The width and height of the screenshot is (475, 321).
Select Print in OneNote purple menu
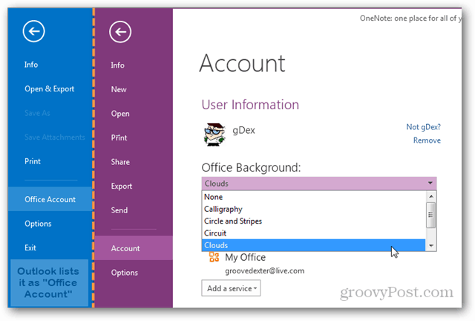(x=119, y=137)
